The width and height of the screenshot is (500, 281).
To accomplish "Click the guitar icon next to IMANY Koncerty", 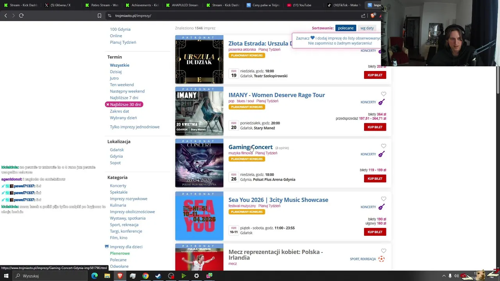I will point(382,102).
